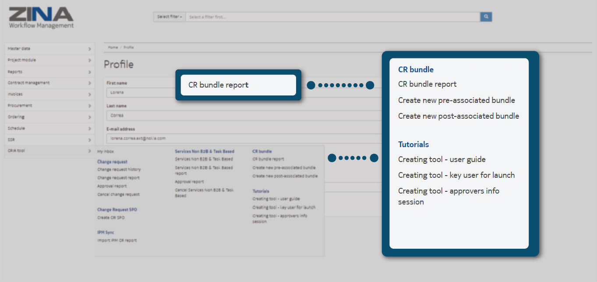Viewport: 597px width, 282px height.
Task: Expand Reports using its chevron arrow
Action: pos(89,71)
